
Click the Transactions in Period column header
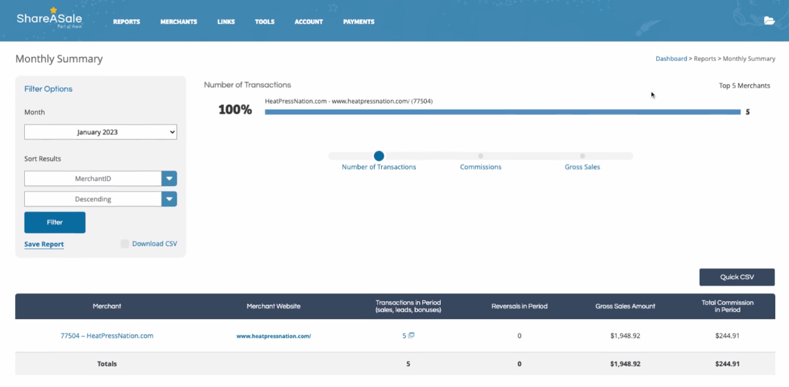408,306
